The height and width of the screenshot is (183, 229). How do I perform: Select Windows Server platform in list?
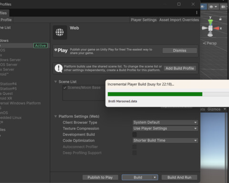pyautogui.click(x=10, y=60)
